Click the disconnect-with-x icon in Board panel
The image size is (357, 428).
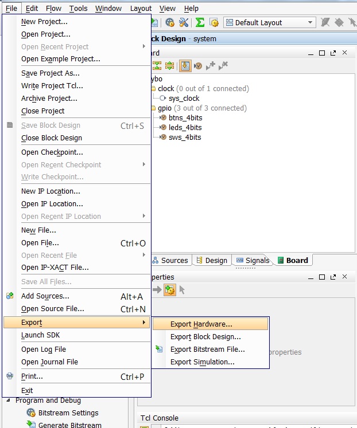223,65
